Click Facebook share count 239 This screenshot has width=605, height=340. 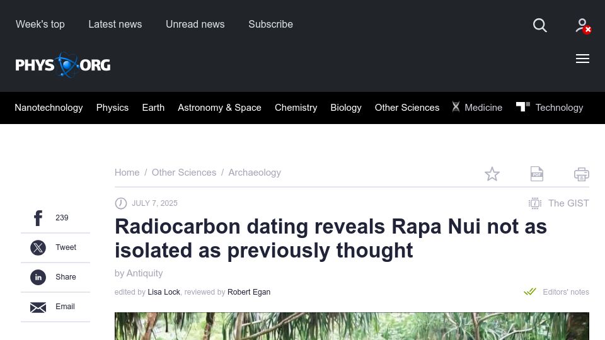[x=62, y=217]
